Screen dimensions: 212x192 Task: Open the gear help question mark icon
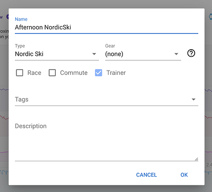tap(191, 53)
